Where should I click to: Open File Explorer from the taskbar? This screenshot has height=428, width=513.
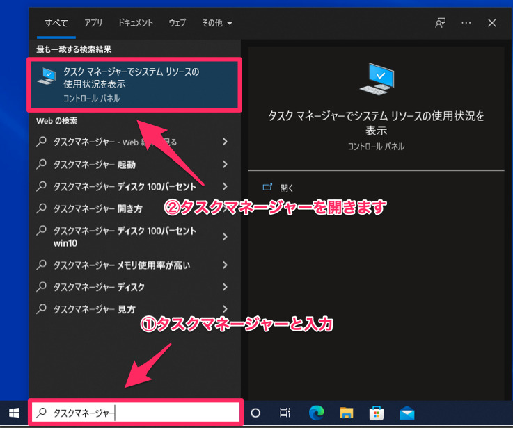point(346,413)
